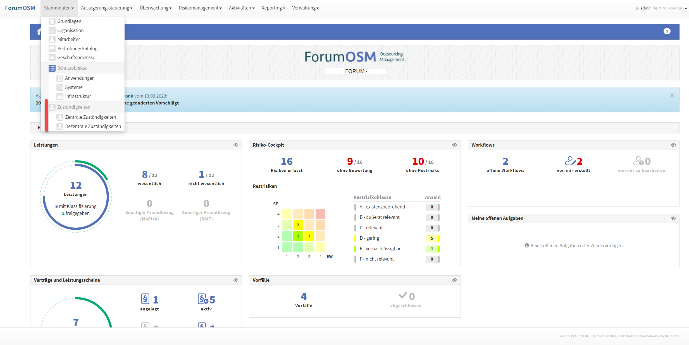The height and width of the screenshot is (345, 689).
Task: Select Bedrohungskatalog from Stammdaten menu
Action: point(77,48)
